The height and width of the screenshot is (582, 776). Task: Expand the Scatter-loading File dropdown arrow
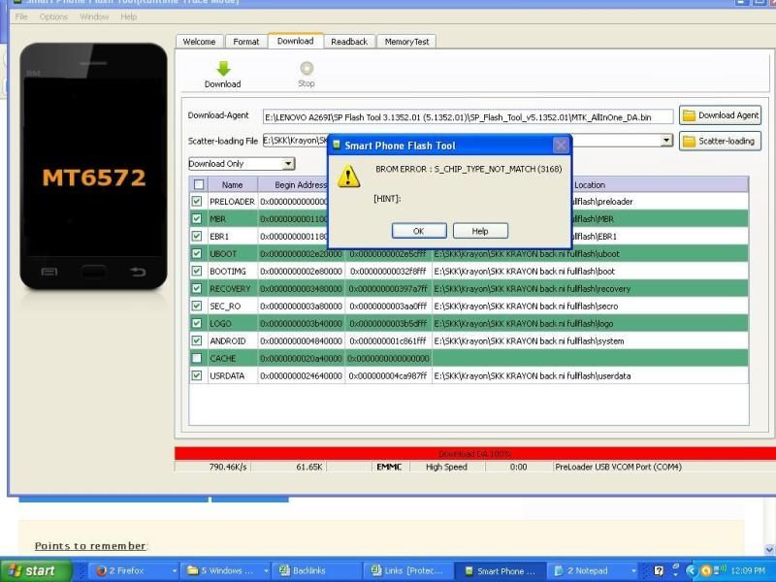pyautogui.click(x=666, y=140)
